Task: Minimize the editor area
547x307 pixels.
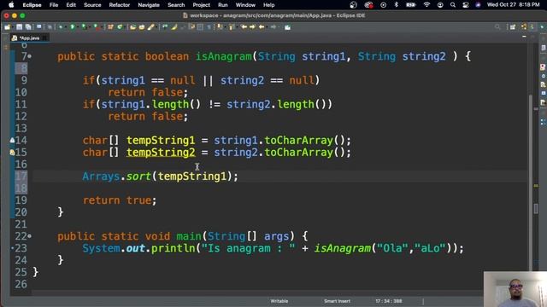Action: point(524,37)
